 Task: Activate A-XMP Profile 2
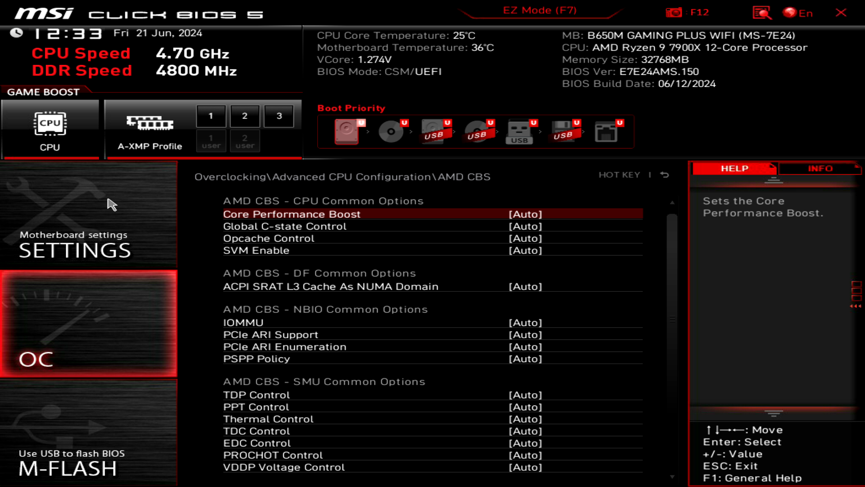click(x=245, y=115)
